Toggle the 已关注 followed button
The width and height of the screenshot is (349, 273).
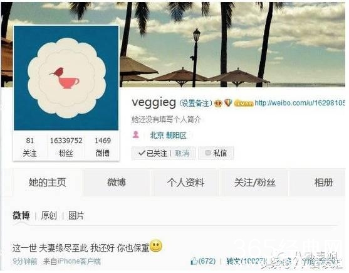153,153
